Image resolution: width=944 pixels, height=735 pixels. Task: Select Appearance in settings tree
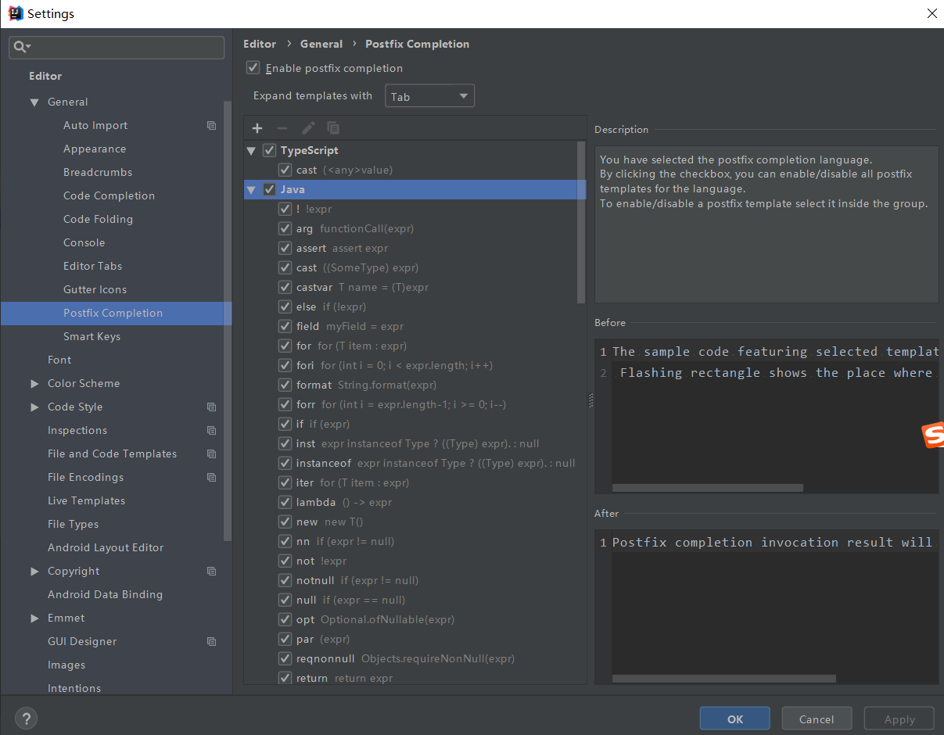click(95, 149)
